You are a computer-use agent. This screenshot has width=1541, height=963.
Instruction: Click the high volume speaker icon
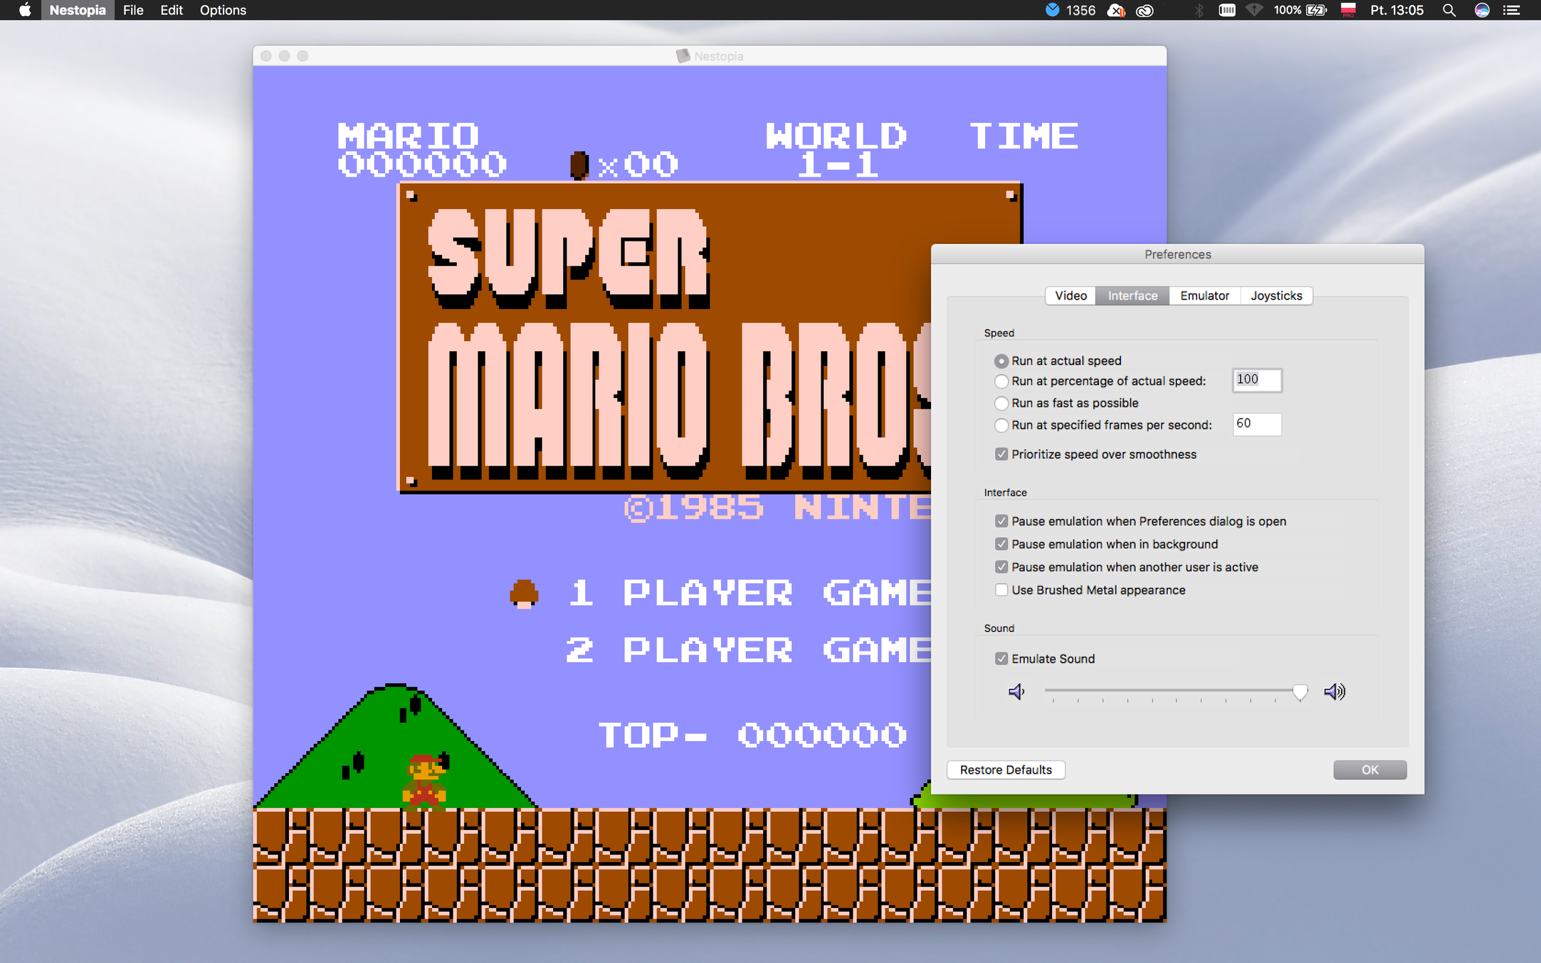click(1334, 691)
